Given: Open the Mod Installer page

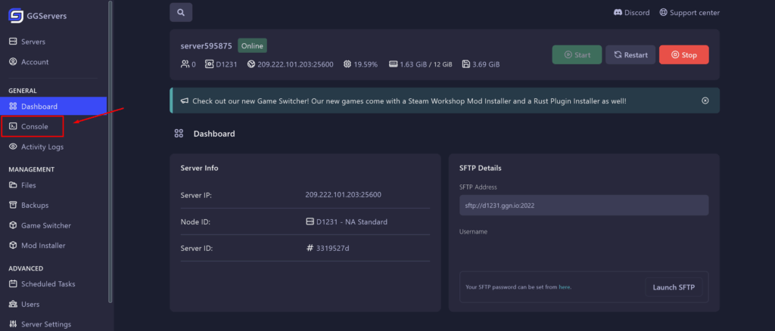Looking at the screenshot, I should pyautogui.click(x=42, y=245).
